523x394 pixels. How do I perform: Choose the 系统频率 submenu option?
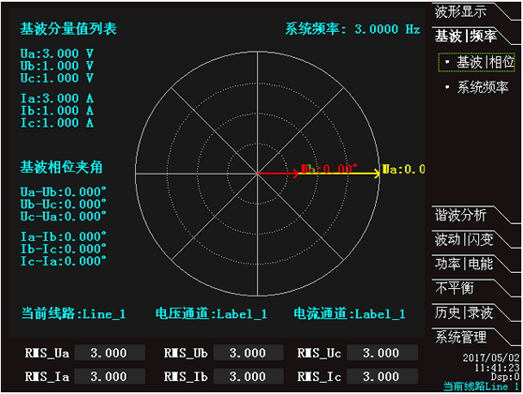click(477, 87)
